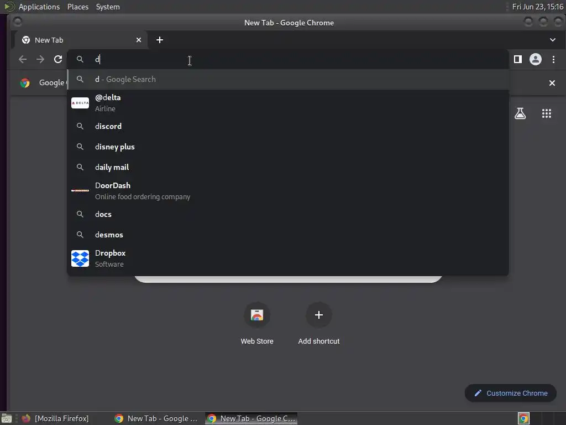Click the browser forward arrow
Screen dimensions: 566x425
(x=40, y=59)
